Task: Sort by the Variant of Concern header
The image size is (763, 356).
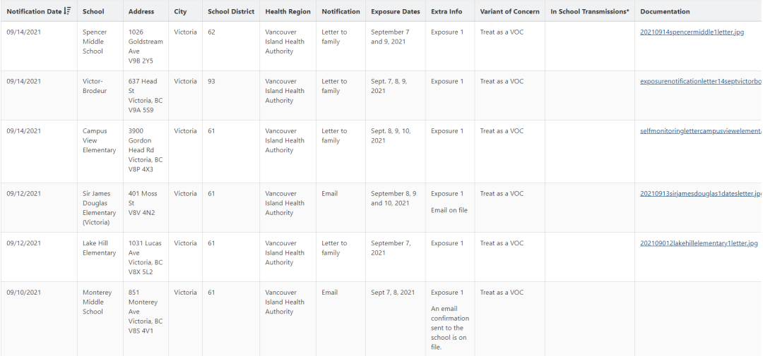Action: pos(509,11)
